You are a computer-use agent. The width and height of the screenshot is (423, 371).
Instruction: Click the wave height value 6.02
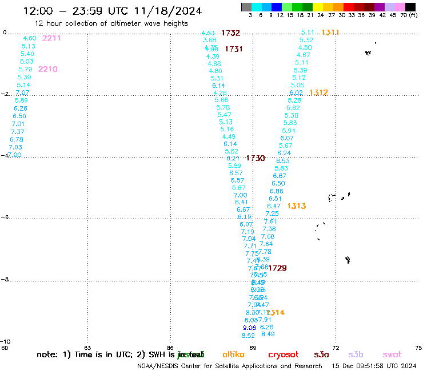pos(296,92)
